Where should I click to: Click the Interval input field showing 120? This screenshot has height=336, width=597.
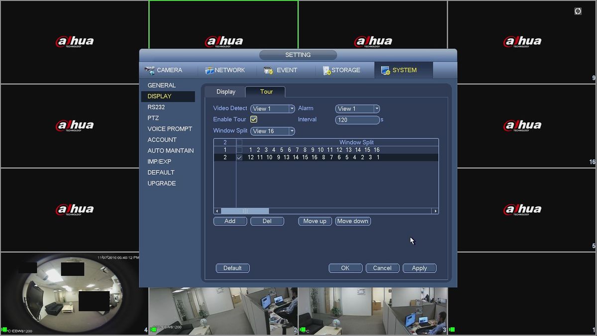tap(357, 120)
